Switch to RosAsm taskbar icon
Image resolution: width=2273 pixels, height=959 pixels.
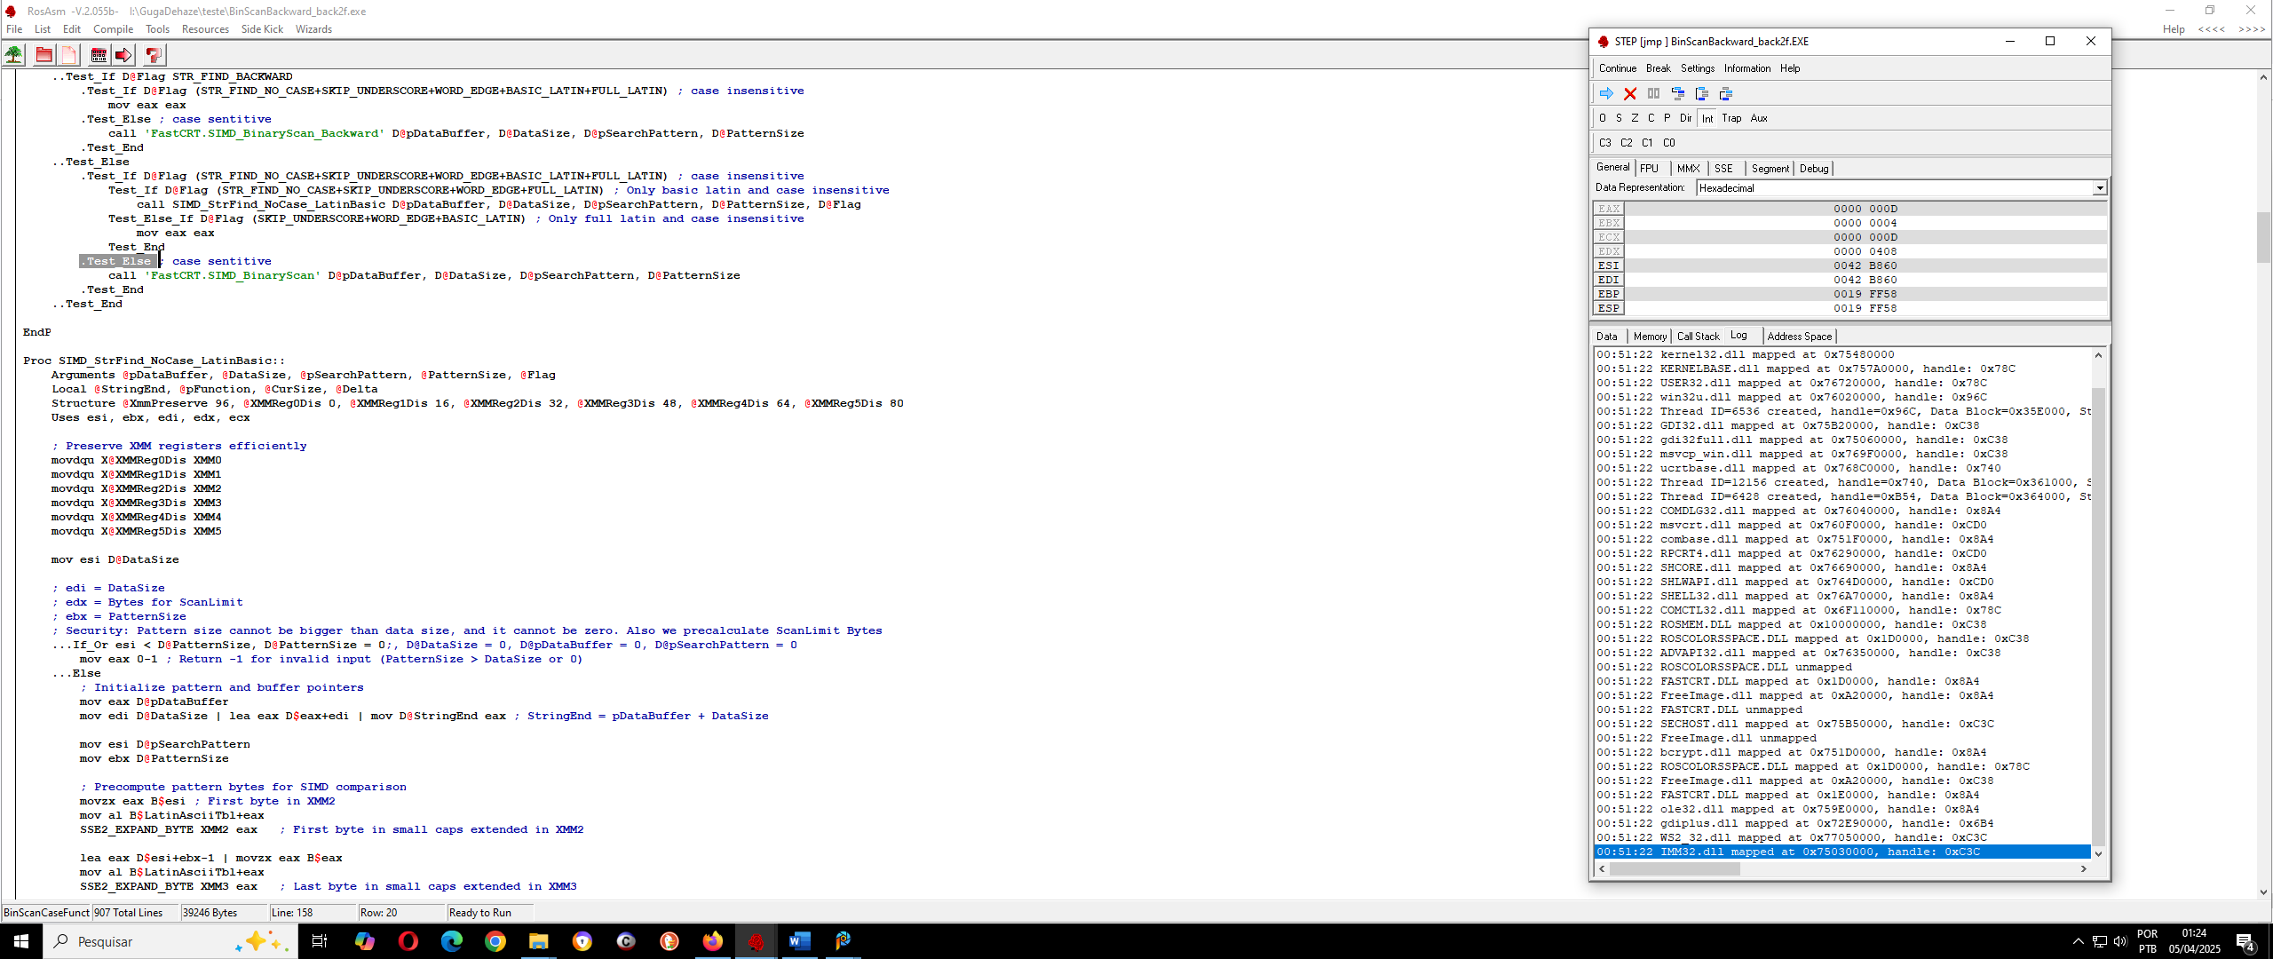756,941
